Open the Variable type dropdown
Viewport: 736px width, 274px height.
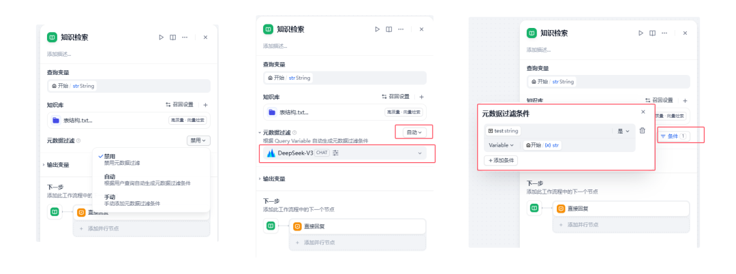pos(501,145)
